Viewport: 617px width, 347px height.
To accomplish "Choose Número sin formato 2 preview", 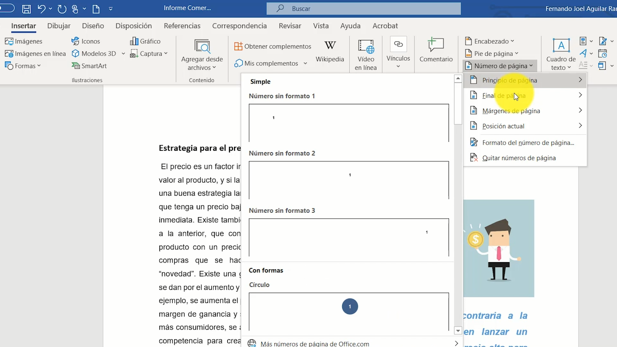I will pos(349,180).
